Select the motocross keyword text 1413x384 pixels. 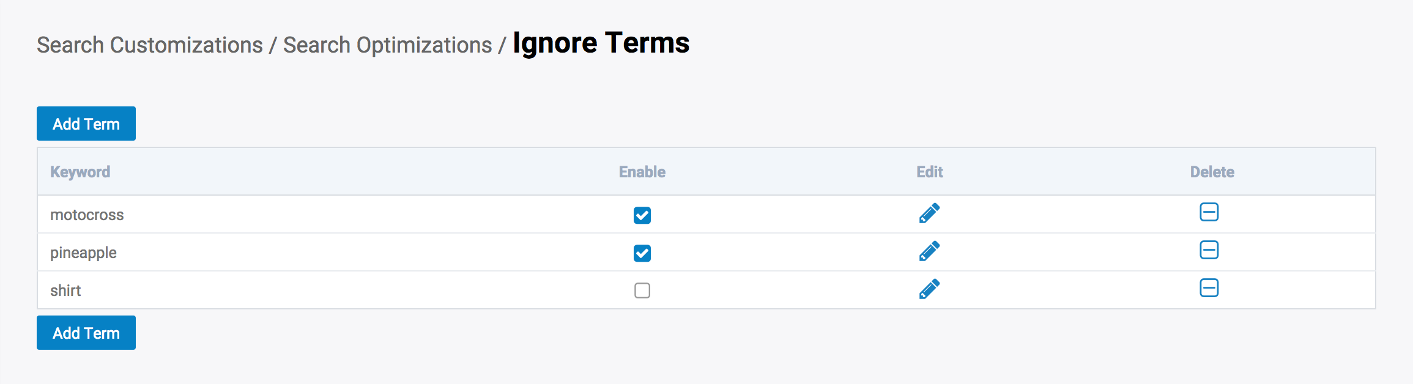pyautogui.click(x=87, y=215)
